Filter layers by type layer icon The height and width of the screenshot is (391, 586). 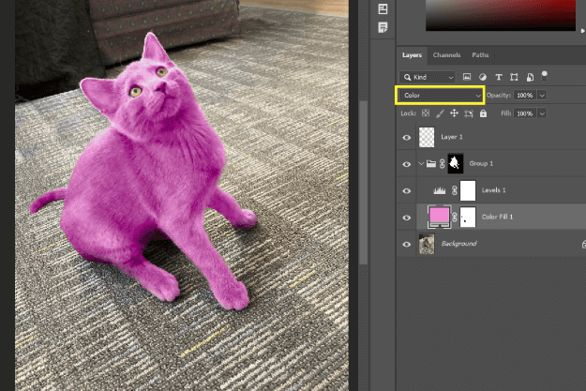[x=498, y=77]
